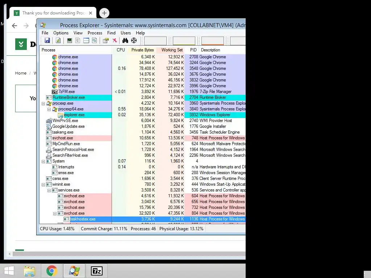Click the left arrow of horizontal scrollbar

[9, 254]
